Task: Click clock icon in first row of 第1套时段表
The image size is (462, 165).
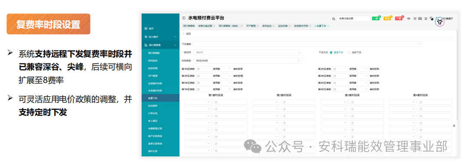Action: 216,102
